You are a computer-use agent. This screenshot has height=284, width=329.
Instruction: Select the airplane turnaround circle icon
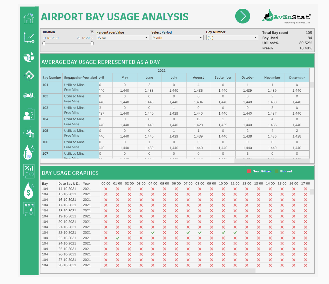pos(29,133)
